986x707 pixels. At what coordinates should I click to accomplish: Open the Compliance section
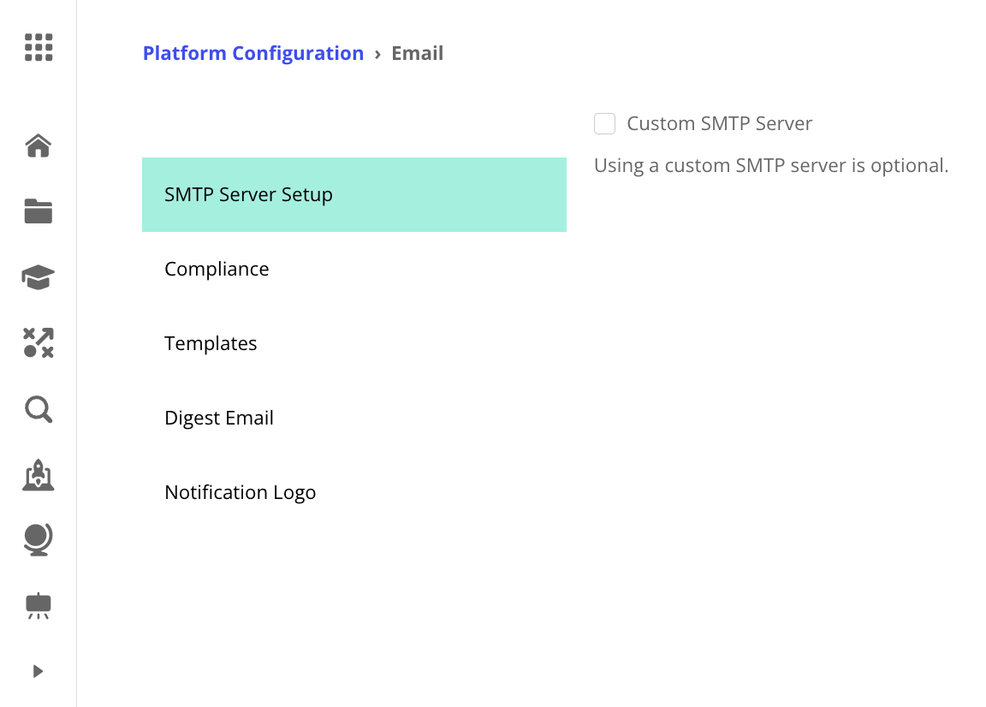(x=217, y=269)
